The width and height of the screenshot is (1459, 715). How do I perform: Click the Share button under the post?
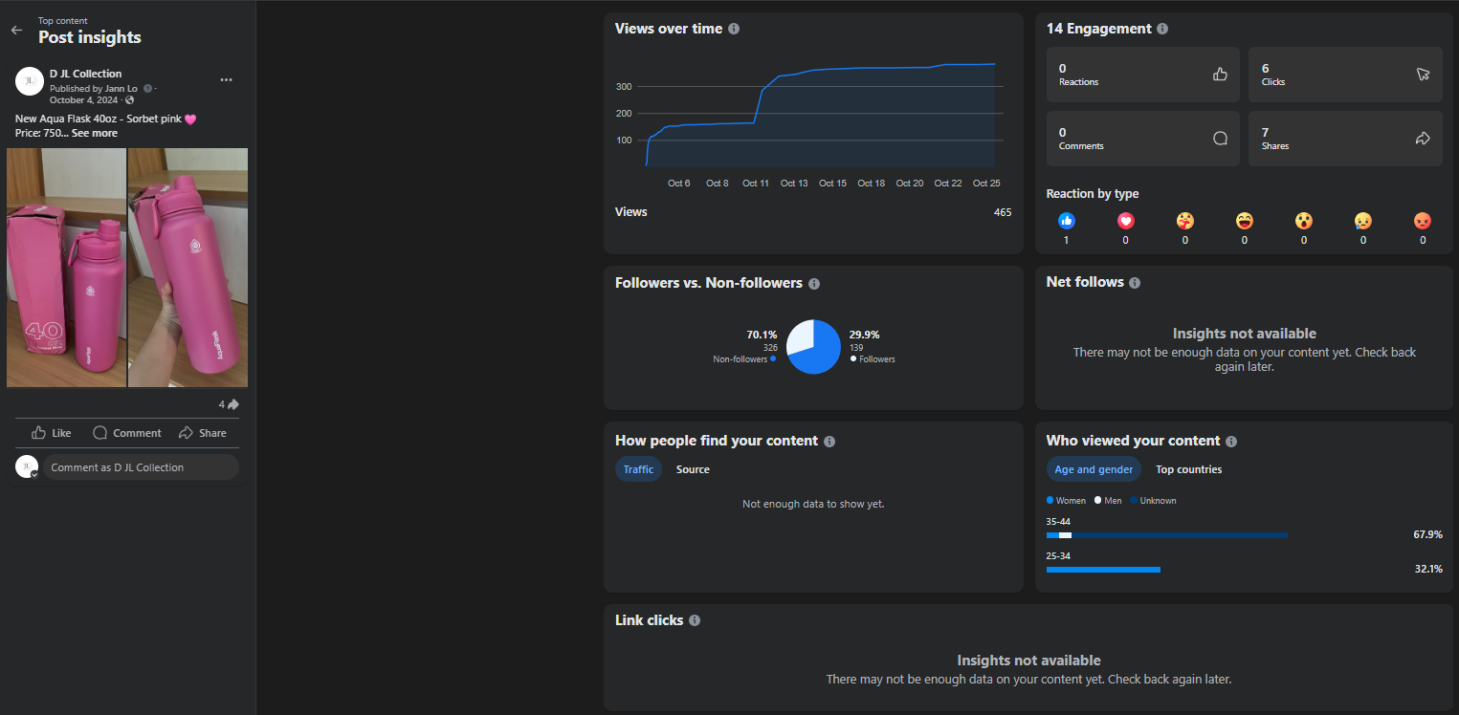[203, 433]
